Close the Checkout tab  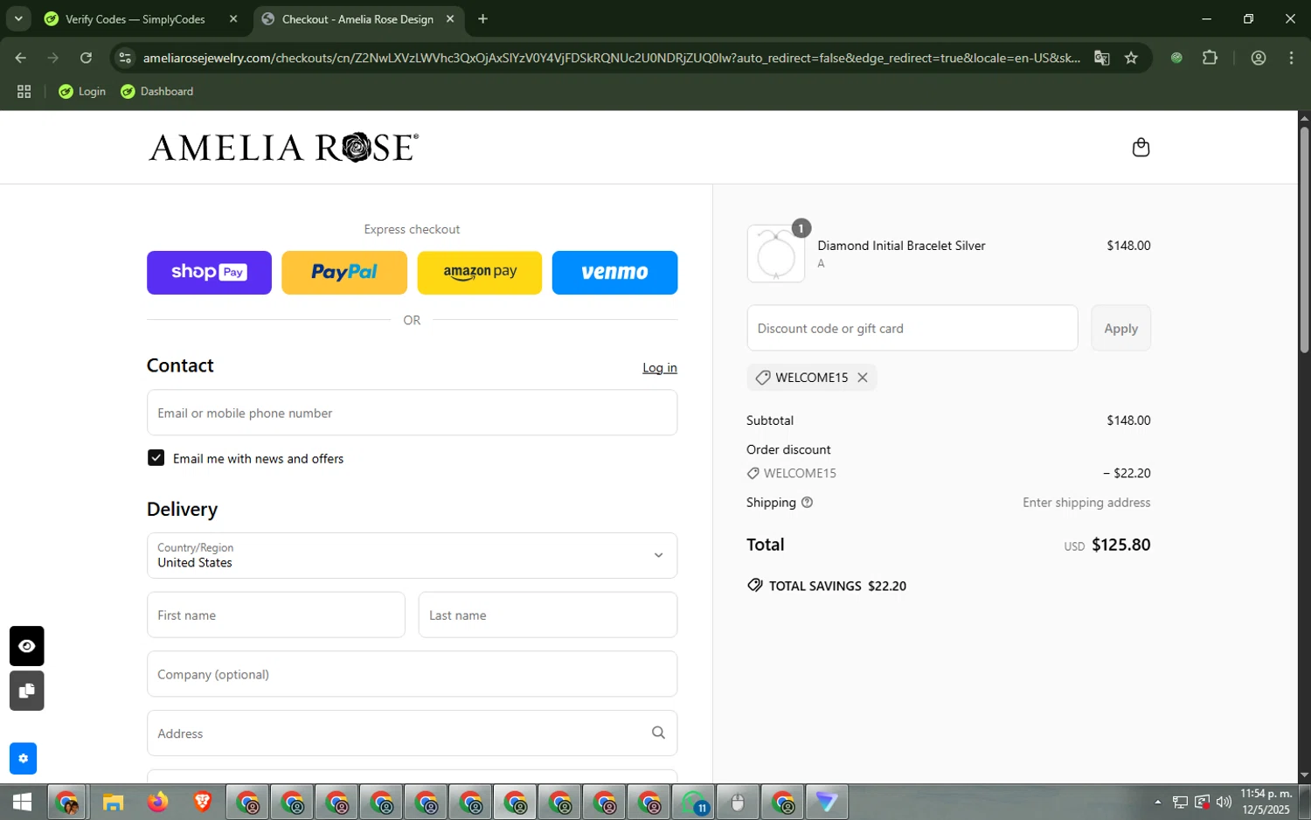click(450, 19)
